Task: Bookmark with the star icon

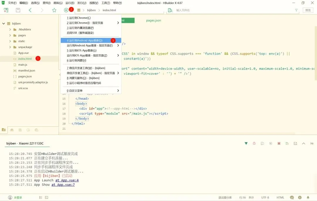Action: click(x=54, y=10)
